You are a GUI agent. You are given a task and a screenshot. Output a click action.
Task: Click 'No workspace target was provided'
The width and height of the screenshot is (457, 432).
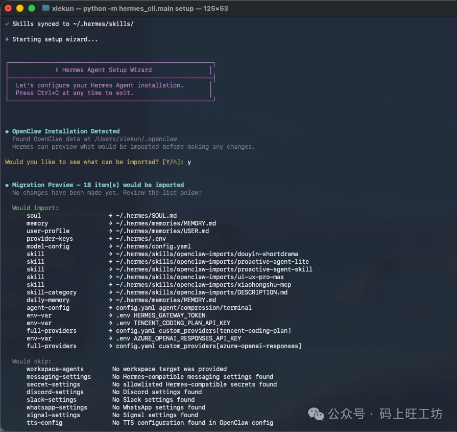(170, 369)
